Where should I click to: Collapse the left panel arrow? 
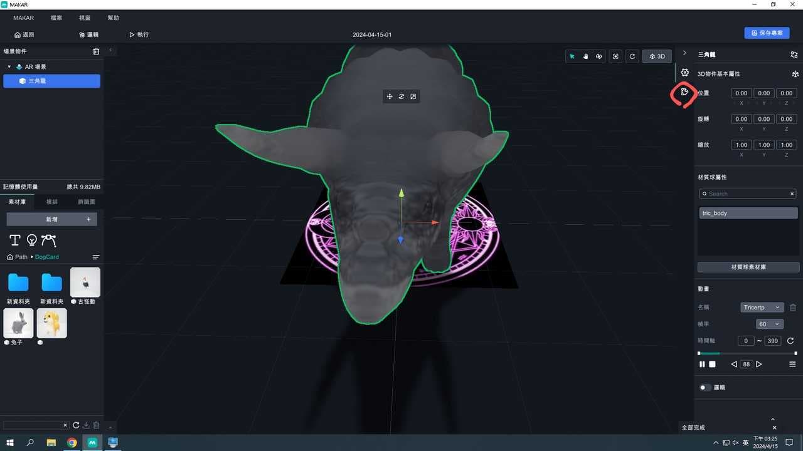pos(110,50)
